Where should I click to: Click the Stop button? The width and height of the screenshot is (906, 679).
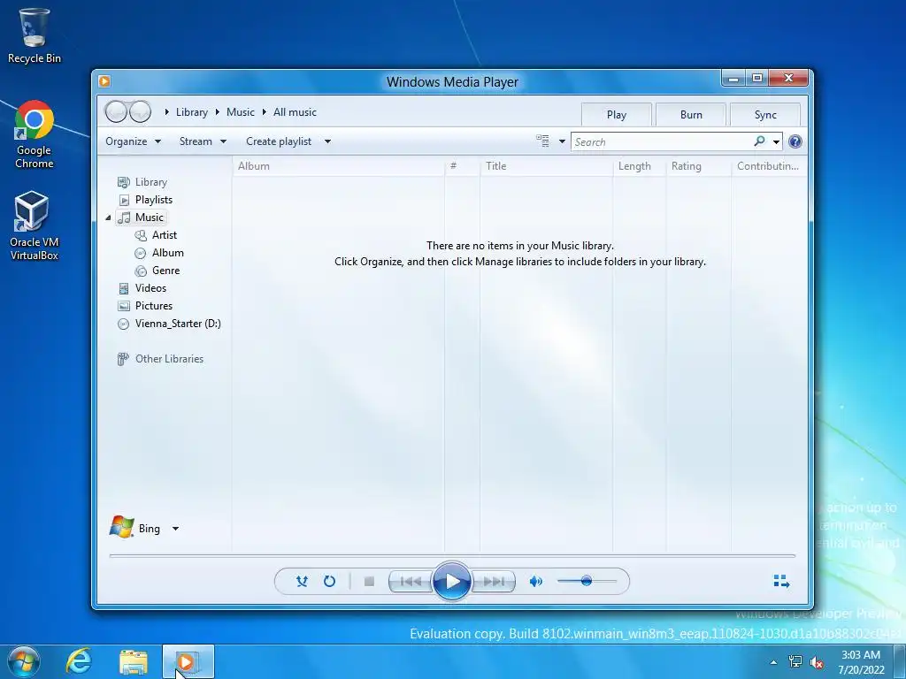[x=369, y=582]
